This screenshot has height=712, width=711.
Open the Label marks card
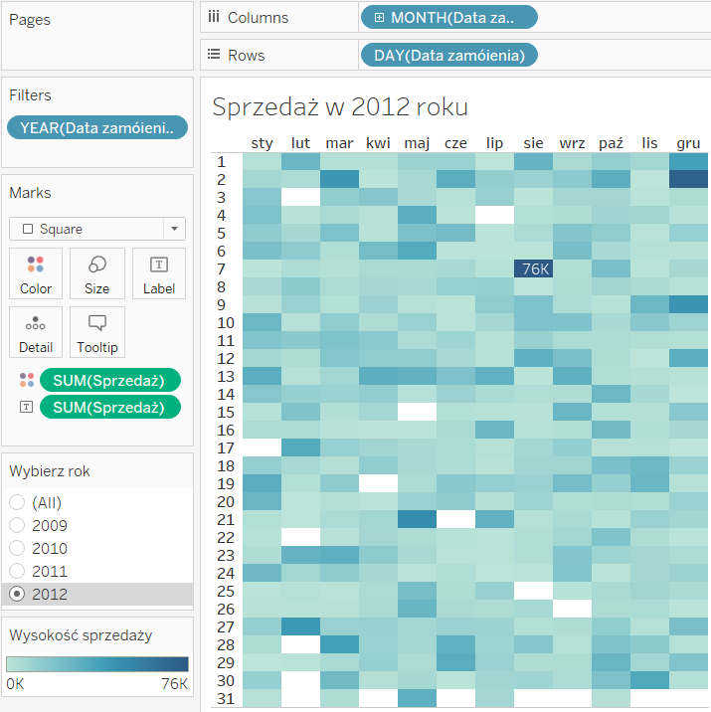(158, 273)
